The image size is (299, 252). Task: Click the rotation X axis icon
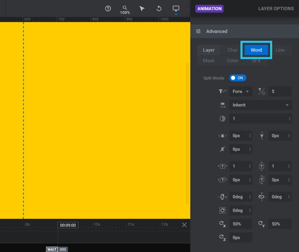pyautogui.click(x=222, y=197)
